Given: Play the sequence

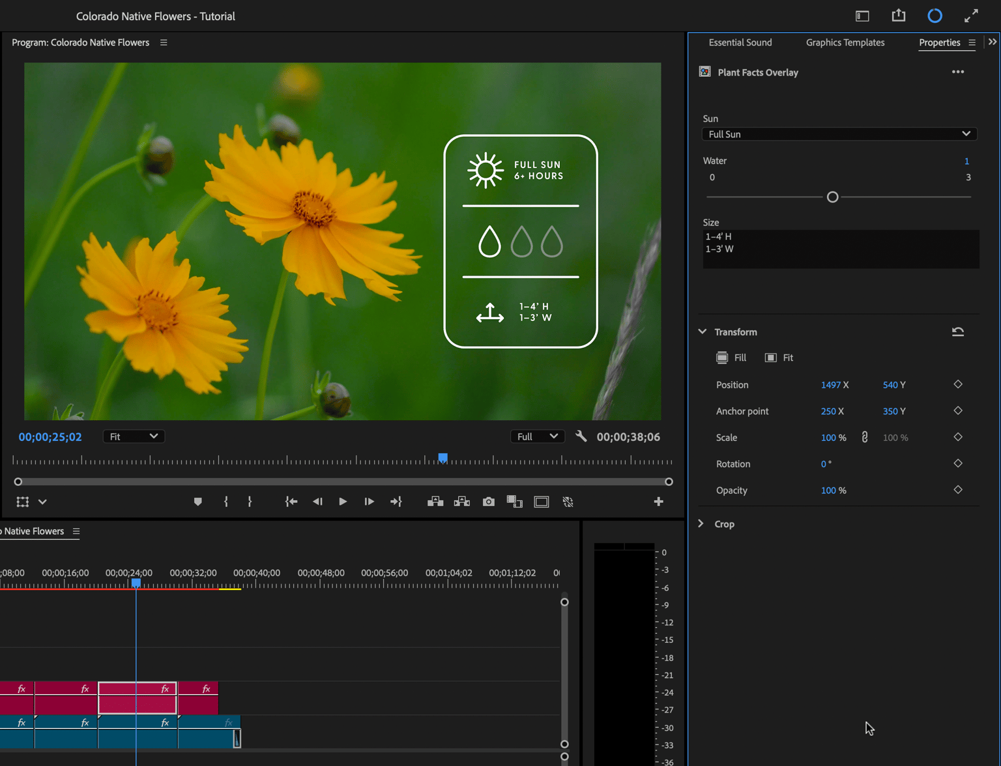Looking at the screenshot, I should (x=343, y=502).
